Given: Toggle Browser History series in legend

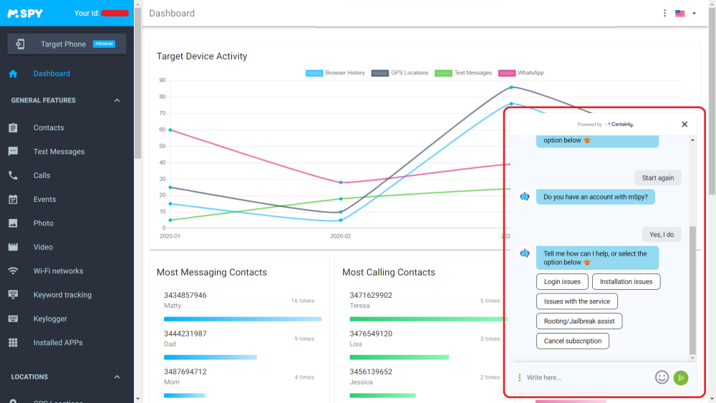Looking at the screenshot, I should 335,73.
